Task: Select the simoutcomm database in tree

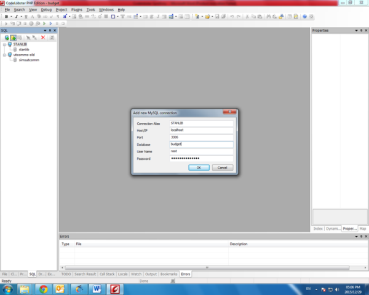Action: coord(29,60)
